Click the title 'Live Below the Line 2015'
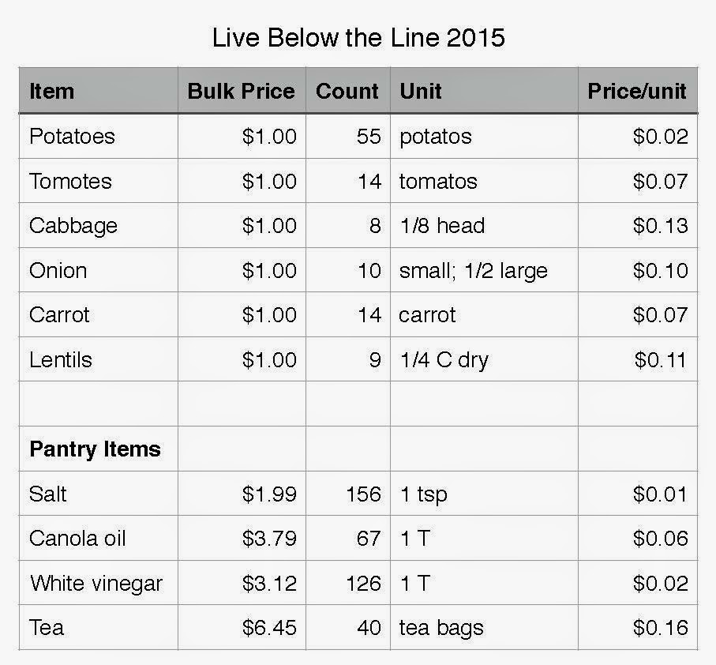Viewport: 716px width, 665px height. [358, 37]
